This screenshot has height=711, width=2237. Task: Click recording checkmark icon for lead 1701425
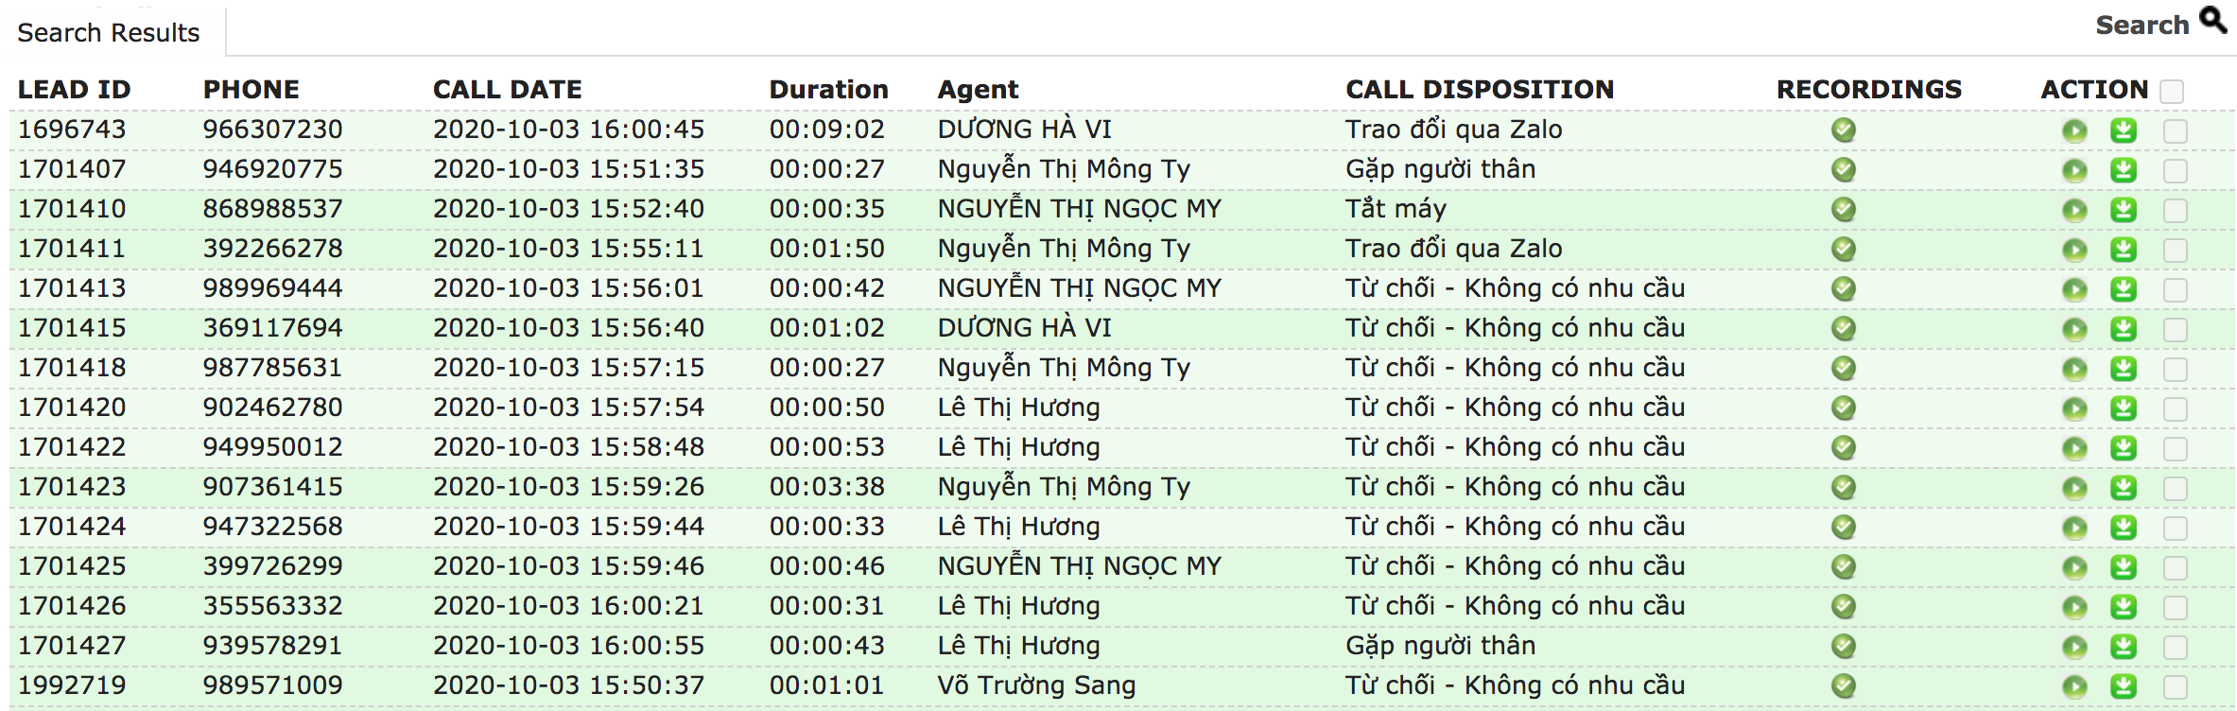(x=1843, y=567)
